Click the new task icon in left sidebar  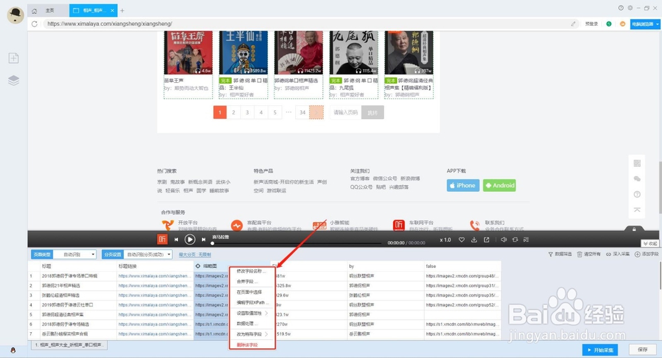(13, 58)
